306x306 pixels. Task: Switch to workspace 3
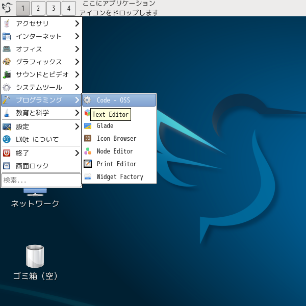54,8
